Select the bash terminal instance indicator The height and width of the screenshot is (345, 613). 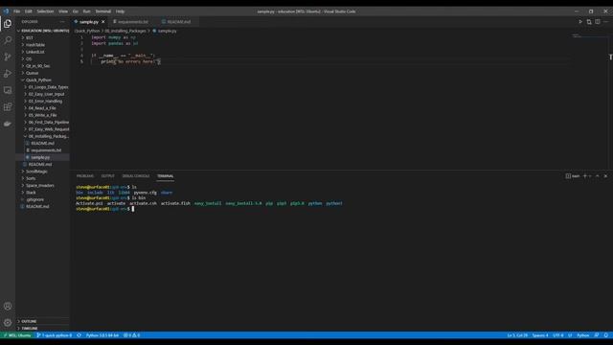[x=573, y=176]
